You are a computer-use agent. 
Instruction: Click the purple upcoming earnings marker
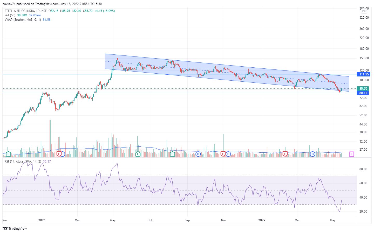(x=351, y=154)
